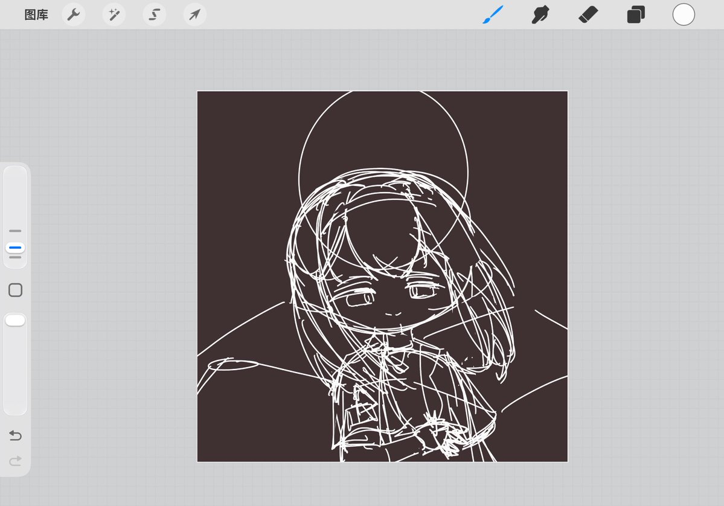
Task: Open the Actions wrench menu
Action: pyautogui.click(x=74, y=14)
